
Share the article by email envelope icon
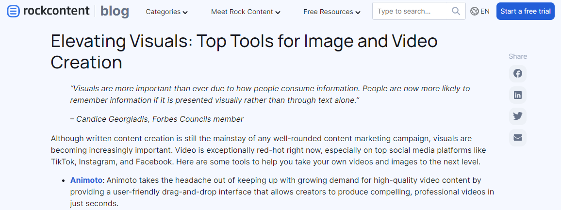(518, 138)
